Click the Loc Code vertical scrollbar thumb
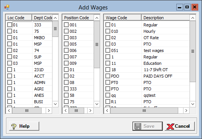This screenshot has width=202, height=139. pyautogui.click(x=55, y=29)
